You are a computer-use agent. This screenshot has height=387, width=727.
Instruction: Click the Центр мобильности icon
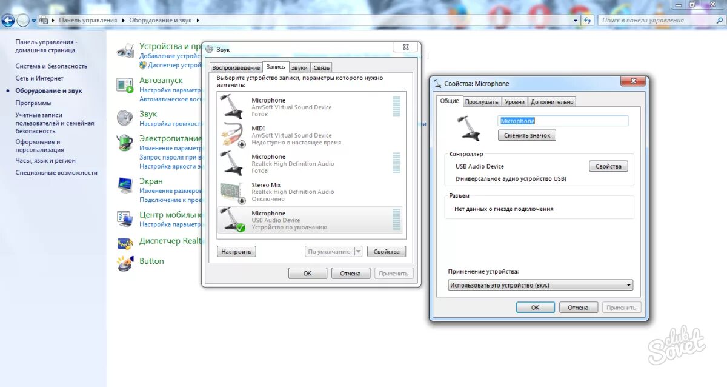point(125,218)
